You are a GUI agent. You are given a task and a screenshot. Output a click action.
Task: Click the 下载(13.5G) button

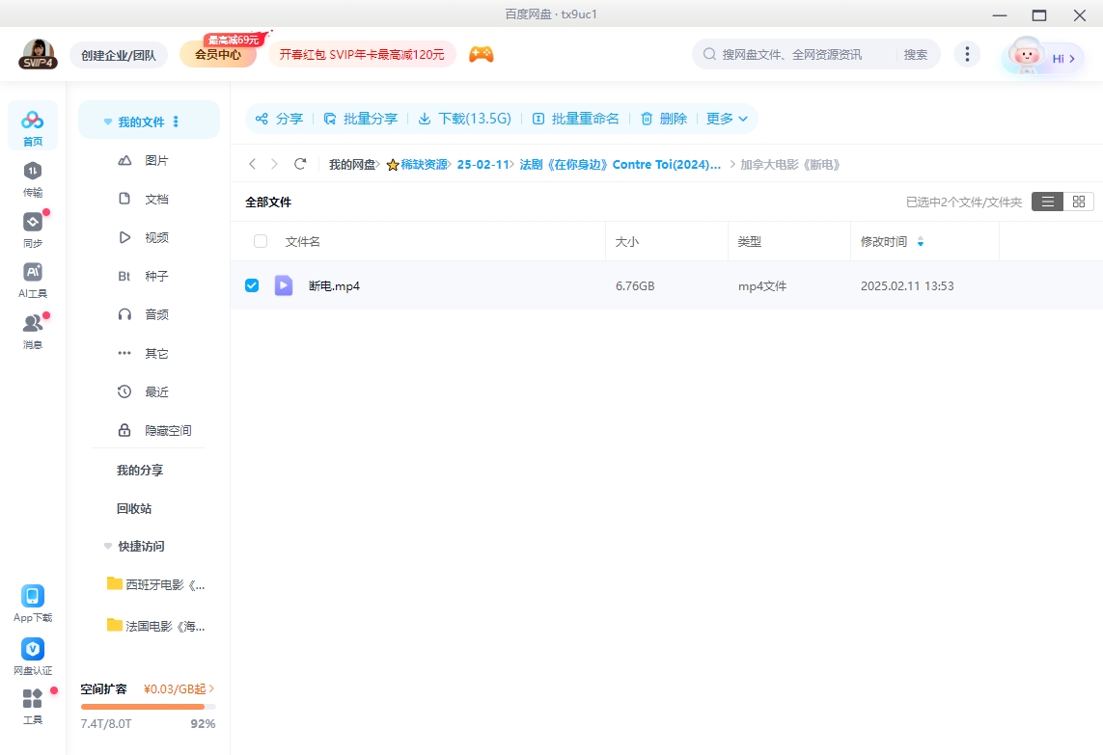(464, 119)
